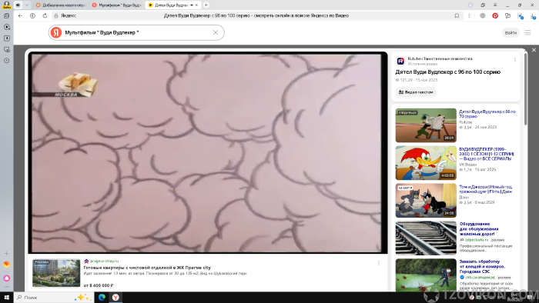The image size is (539, 303).
Task: Open the downloads arrow icon in toolbar
Action: coord(533,16)
